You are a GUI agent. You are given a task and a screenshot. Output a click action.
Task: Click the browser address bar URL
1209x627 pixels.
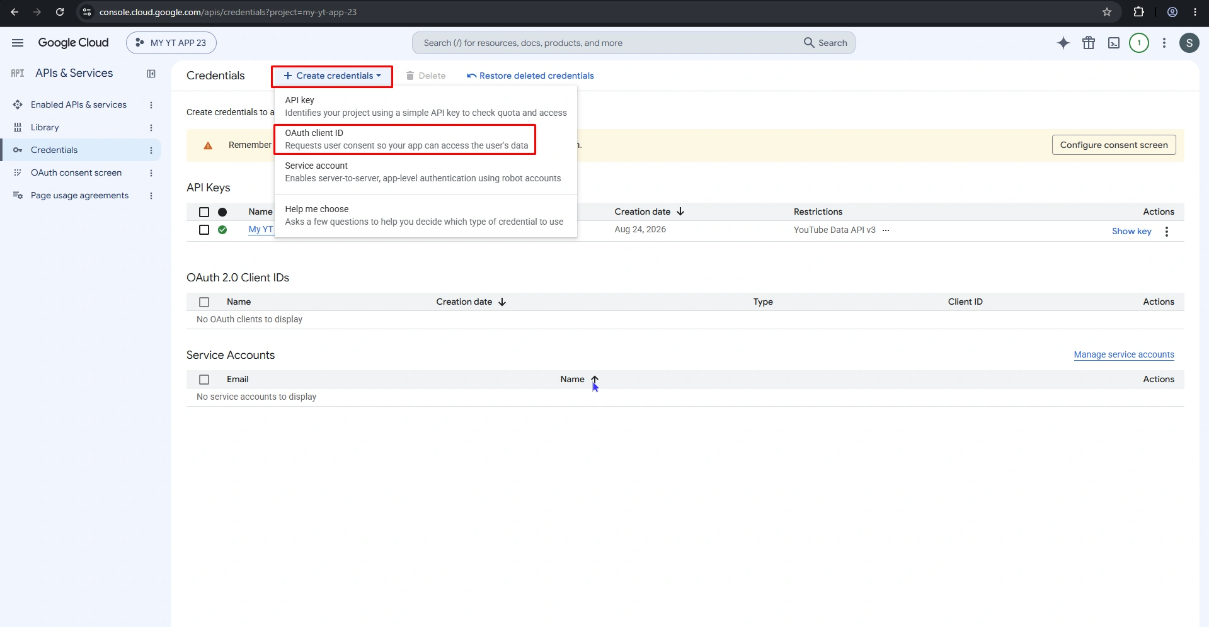[x=228, y=12]
